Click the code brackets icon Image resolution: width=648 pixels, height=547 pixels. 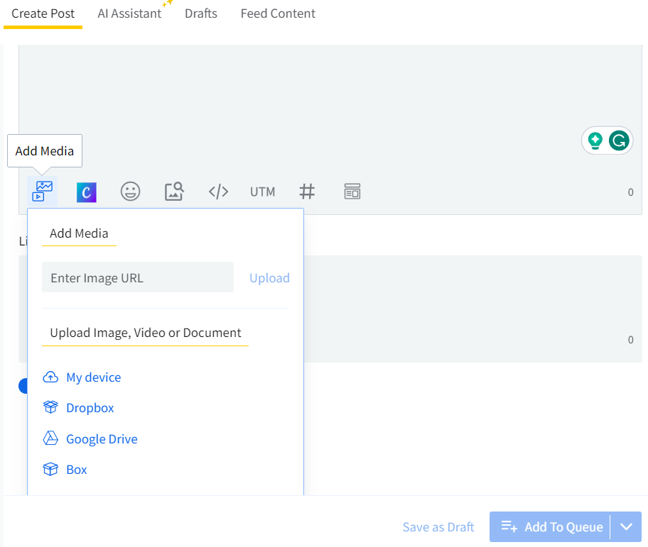(218, 192)
